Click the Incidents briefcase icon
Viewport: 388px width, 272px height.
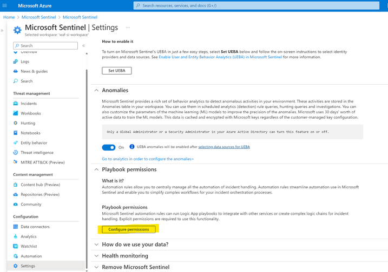tap(16, 104)
